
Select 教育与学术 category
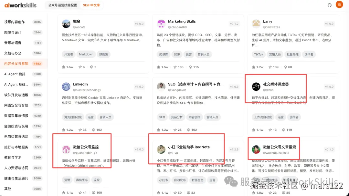pos(23,158)
